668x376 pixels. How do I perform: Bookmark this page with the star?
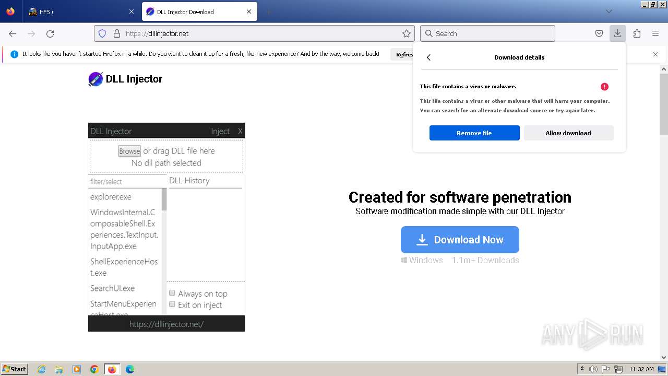click(407, 33)
